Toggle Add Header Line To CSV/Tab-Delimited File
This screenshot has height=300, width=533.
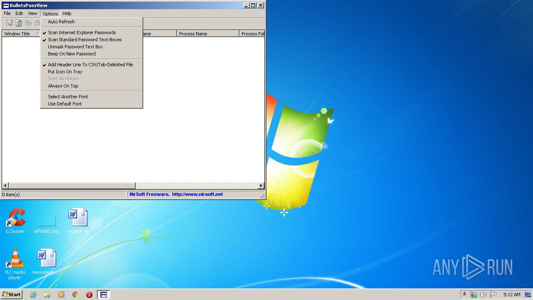[x=92, y=65]
